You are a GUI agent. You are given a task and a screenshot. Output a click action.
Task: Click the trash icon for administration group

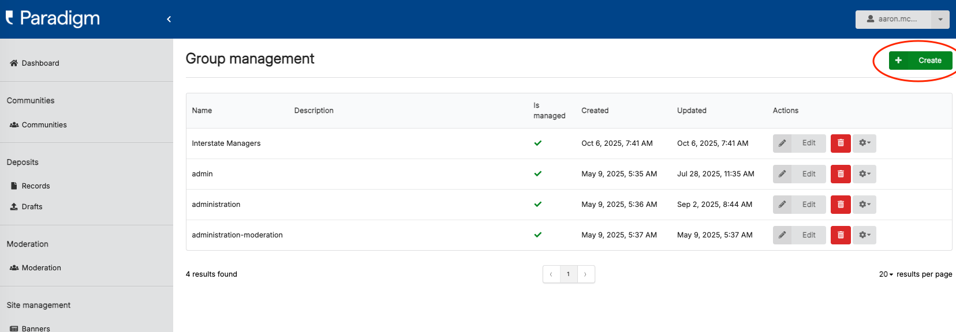[841, 204]
